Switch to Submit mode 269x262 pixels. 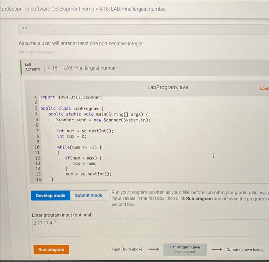88,195
